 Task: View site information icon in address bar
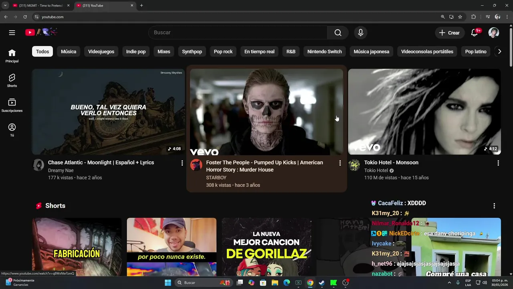[x=36, y=17]
